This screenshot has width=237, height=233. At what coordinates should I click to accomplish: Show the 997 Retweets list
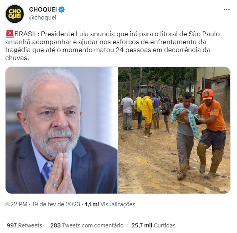[x=24, y=225]
